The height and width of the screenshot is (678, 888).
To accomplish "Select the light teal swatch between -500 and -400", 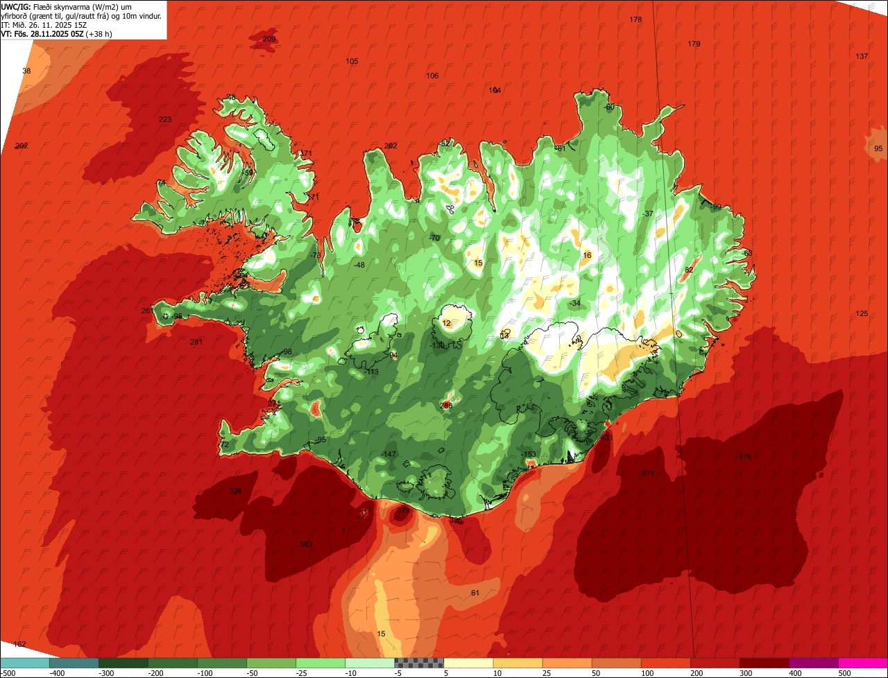I will click(x=24, y=663).
